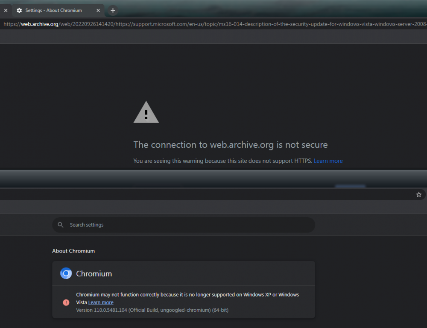427x328 pixels.
Task: Click the warning triangle icon
Action: tap(146, 112)
